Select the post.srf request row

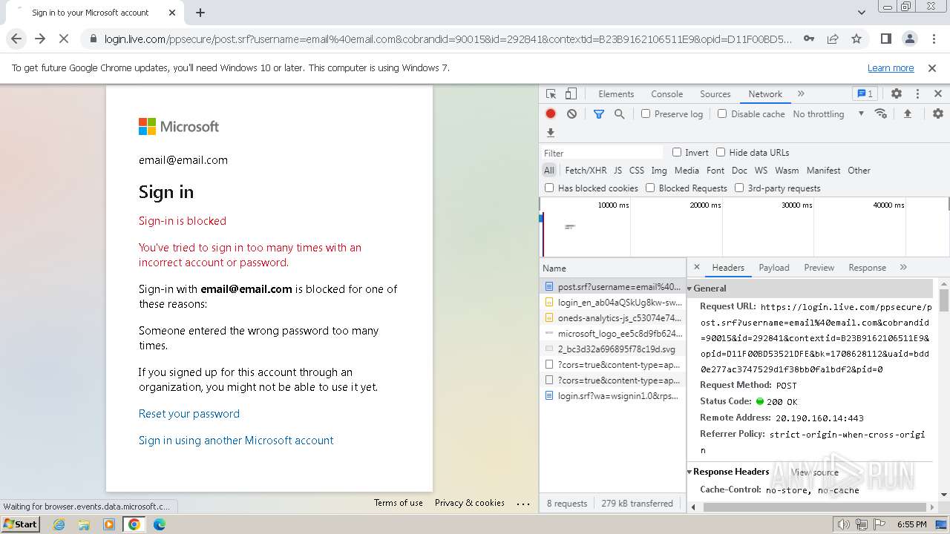(x=613, y=286)
